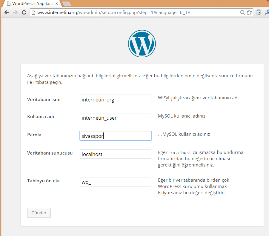This screenshot has width=269, height=236.
Task: Click the 'Kullanıcı adı' label
Action: (x=41, y=117)
